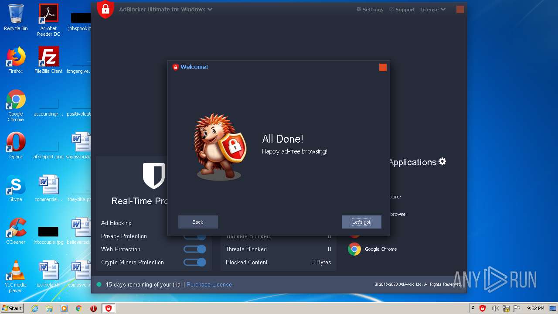This screenshot has width=558, height=314.
Task: Select the Google Chrome desktop shortcut
Action: [x=16, y=106]
